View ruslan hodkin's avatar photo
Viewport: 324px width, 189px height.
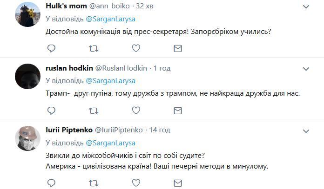click(x=27, y=76)
